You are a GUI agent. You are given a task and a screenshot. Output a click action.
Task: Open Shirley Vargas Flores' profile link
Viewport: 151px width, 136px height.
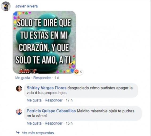tap(47, 88)
